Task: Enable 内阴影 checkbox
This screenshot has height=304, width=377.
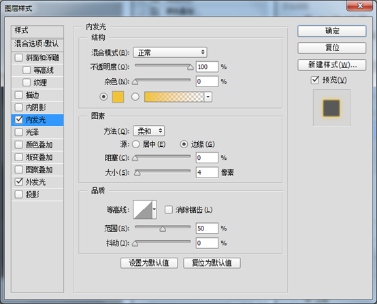Action: click(x=18, y=107)
